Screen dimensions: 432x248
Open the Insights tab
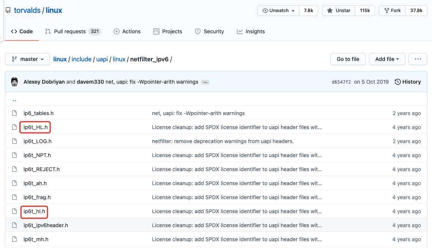coord(251,31)
